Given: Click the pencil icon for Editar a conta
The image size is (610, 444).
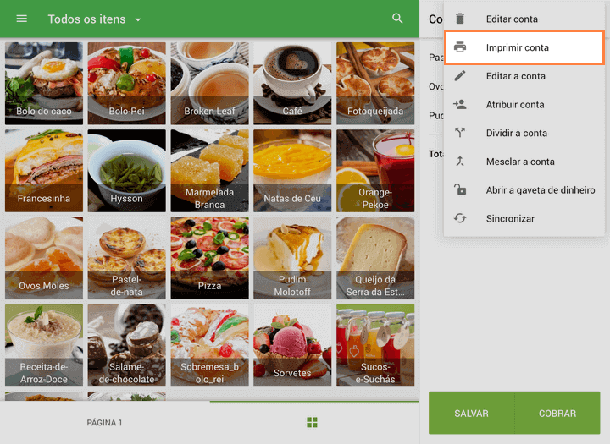Looking at the screenshot, I should [460, 76].
